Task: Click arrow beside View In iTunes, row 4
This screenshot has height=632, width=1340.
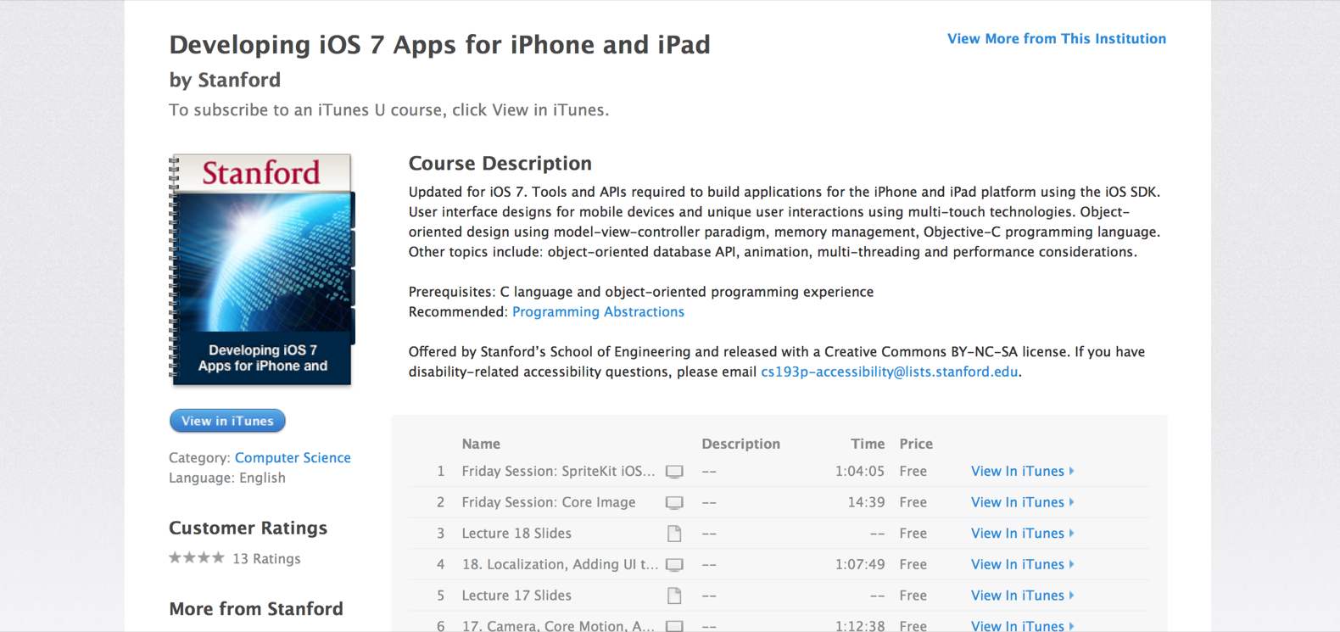Action: tap(1072, 564)
